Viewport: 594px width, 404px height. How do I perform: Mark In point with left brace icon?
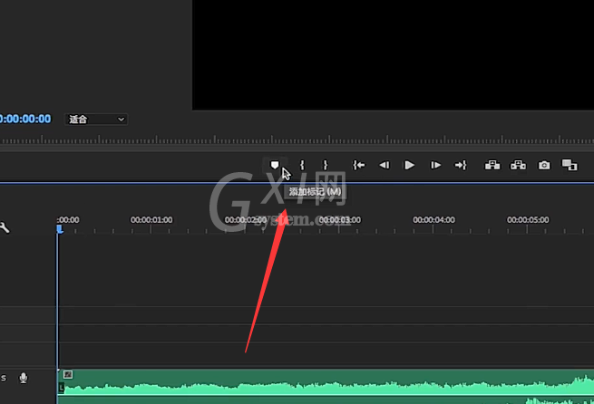click(302, 165)
